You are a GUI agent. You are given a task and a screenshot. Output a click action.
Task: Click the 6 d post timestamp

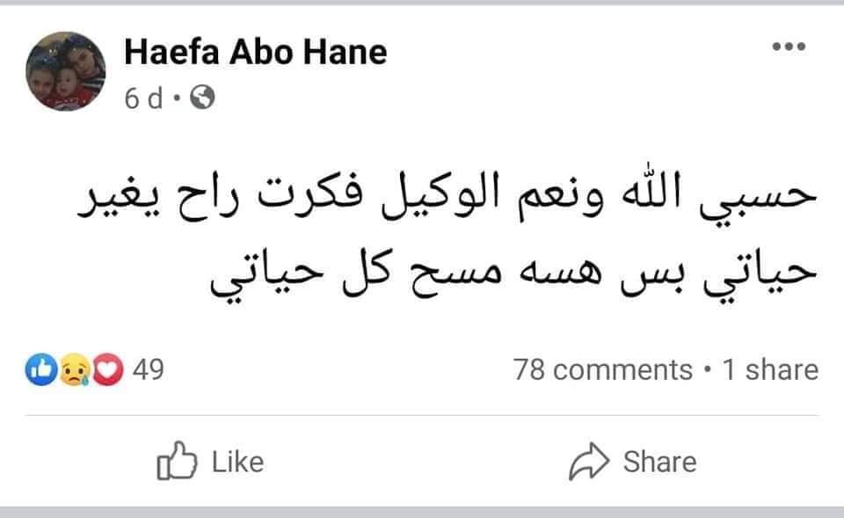pos(144,98)
